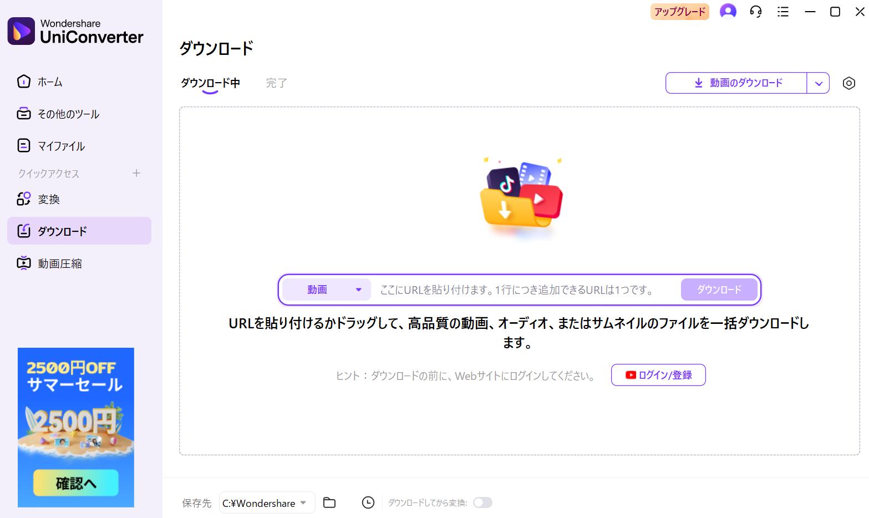869x518 pixels.
Task: Open the support headset icon
Action: coord(756,12)
